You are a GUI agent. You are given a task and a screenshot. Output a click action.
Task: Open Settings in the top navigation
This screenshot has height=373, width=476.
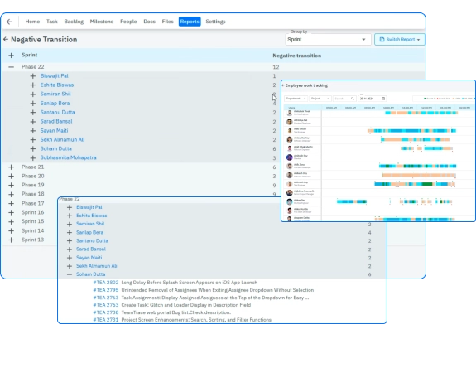click(215, 22)
